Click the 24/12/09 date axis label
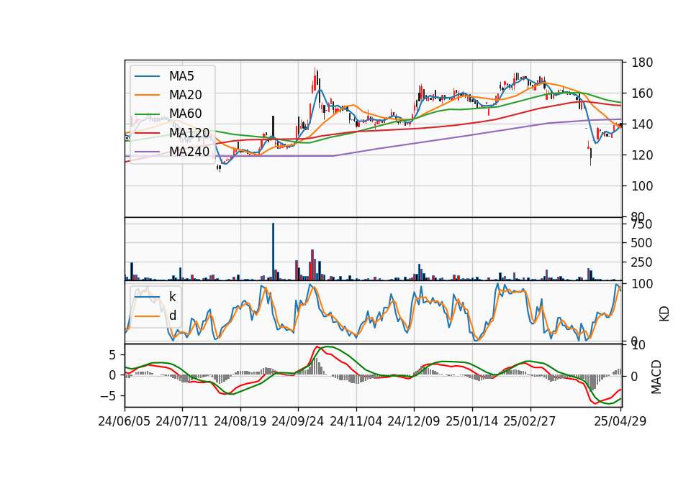691x496 pixels. [x=413, y=421]
